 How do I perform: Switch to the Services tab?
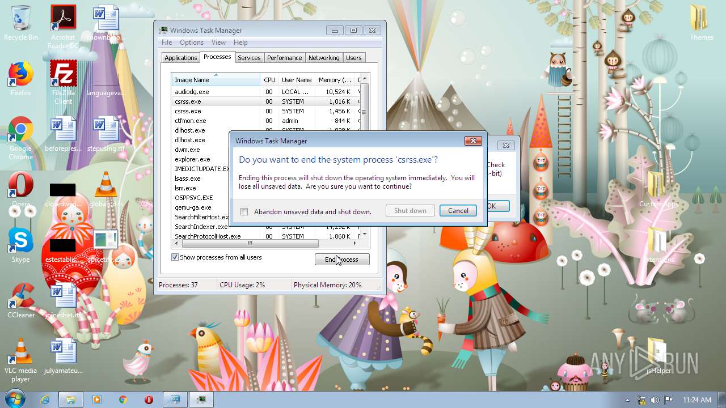click(x=249, y=58)
